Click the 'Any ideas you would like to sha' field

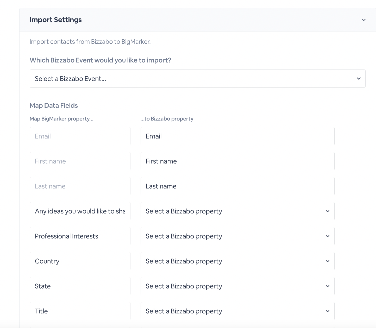[x=80, y=211]
